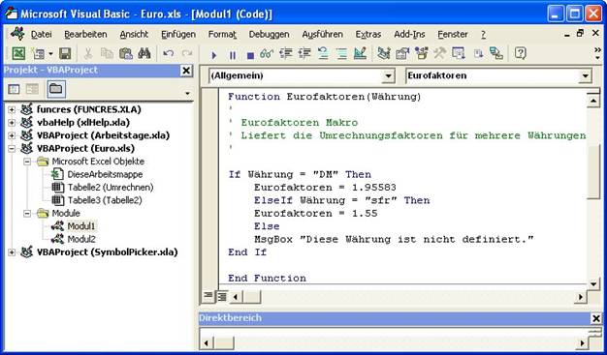Click the code window horizontal scrollbar thumb
Screen dimensions: 607x355
point(252,297)
